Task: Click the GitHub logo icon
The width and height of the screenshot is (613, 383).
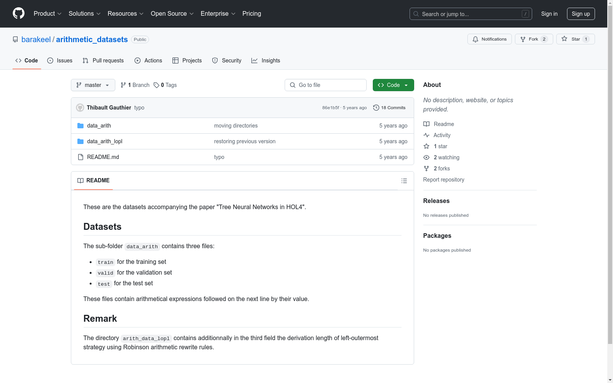Action: (18, 13)
